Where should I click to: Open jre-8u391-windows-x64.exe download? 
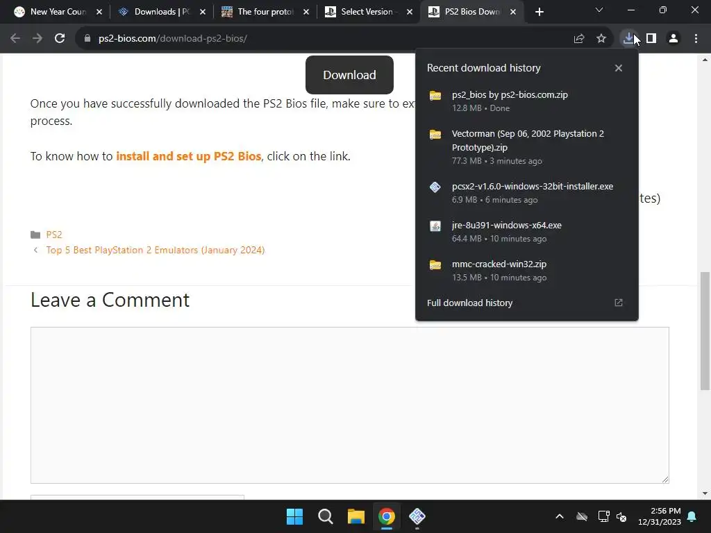[527, 232]
